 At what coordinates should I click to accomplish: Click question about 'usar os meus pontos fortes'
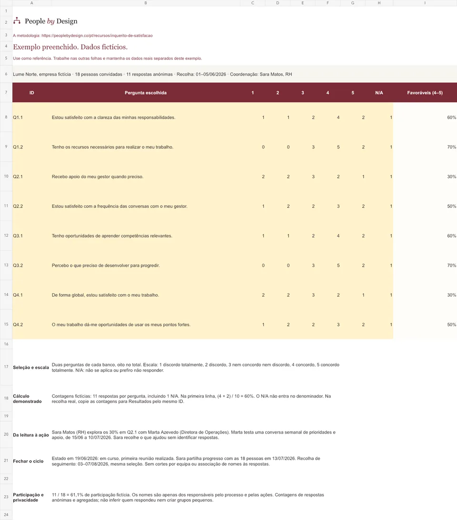[x=121, y=324]
